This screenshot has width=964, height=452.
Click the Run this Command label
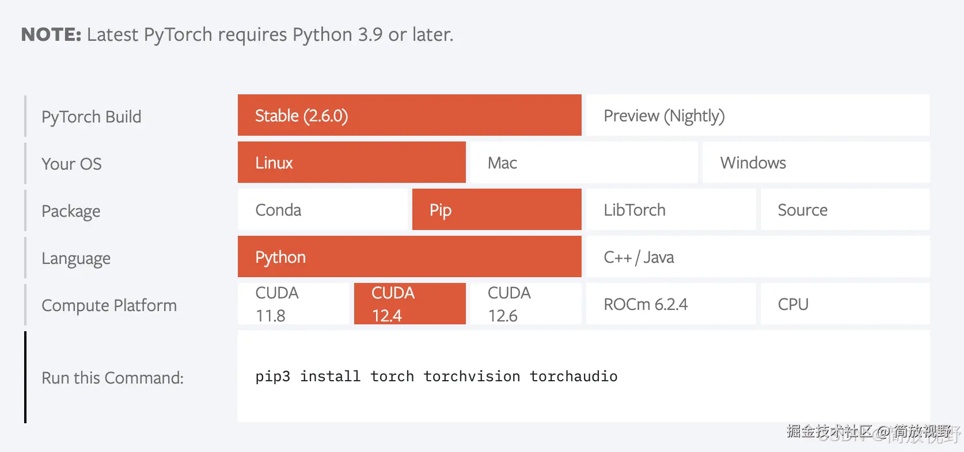coord(112,378)
